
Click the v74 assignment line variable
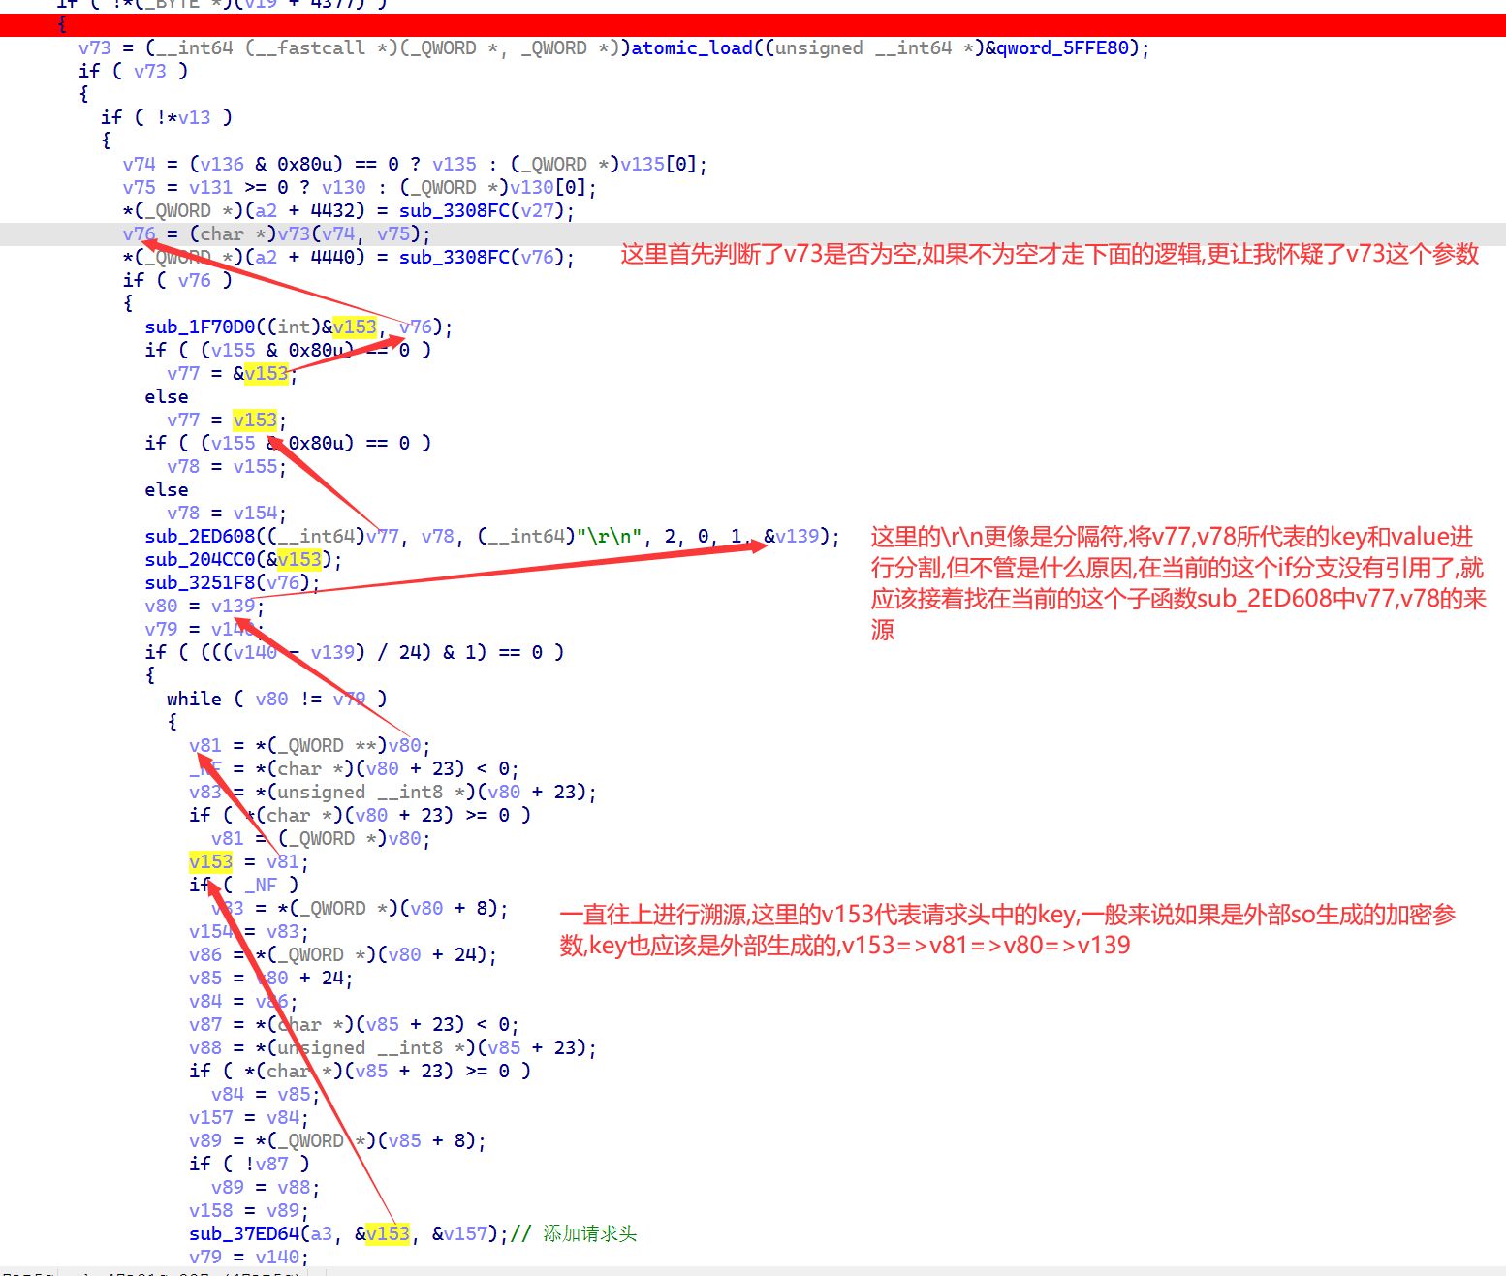(x=139, y=164)
